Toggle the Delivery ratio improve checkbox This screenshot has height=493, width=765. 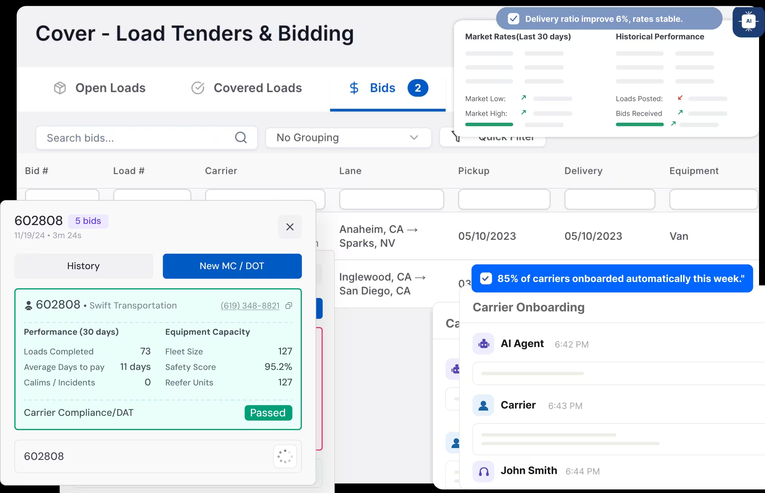tap(514, 19)
